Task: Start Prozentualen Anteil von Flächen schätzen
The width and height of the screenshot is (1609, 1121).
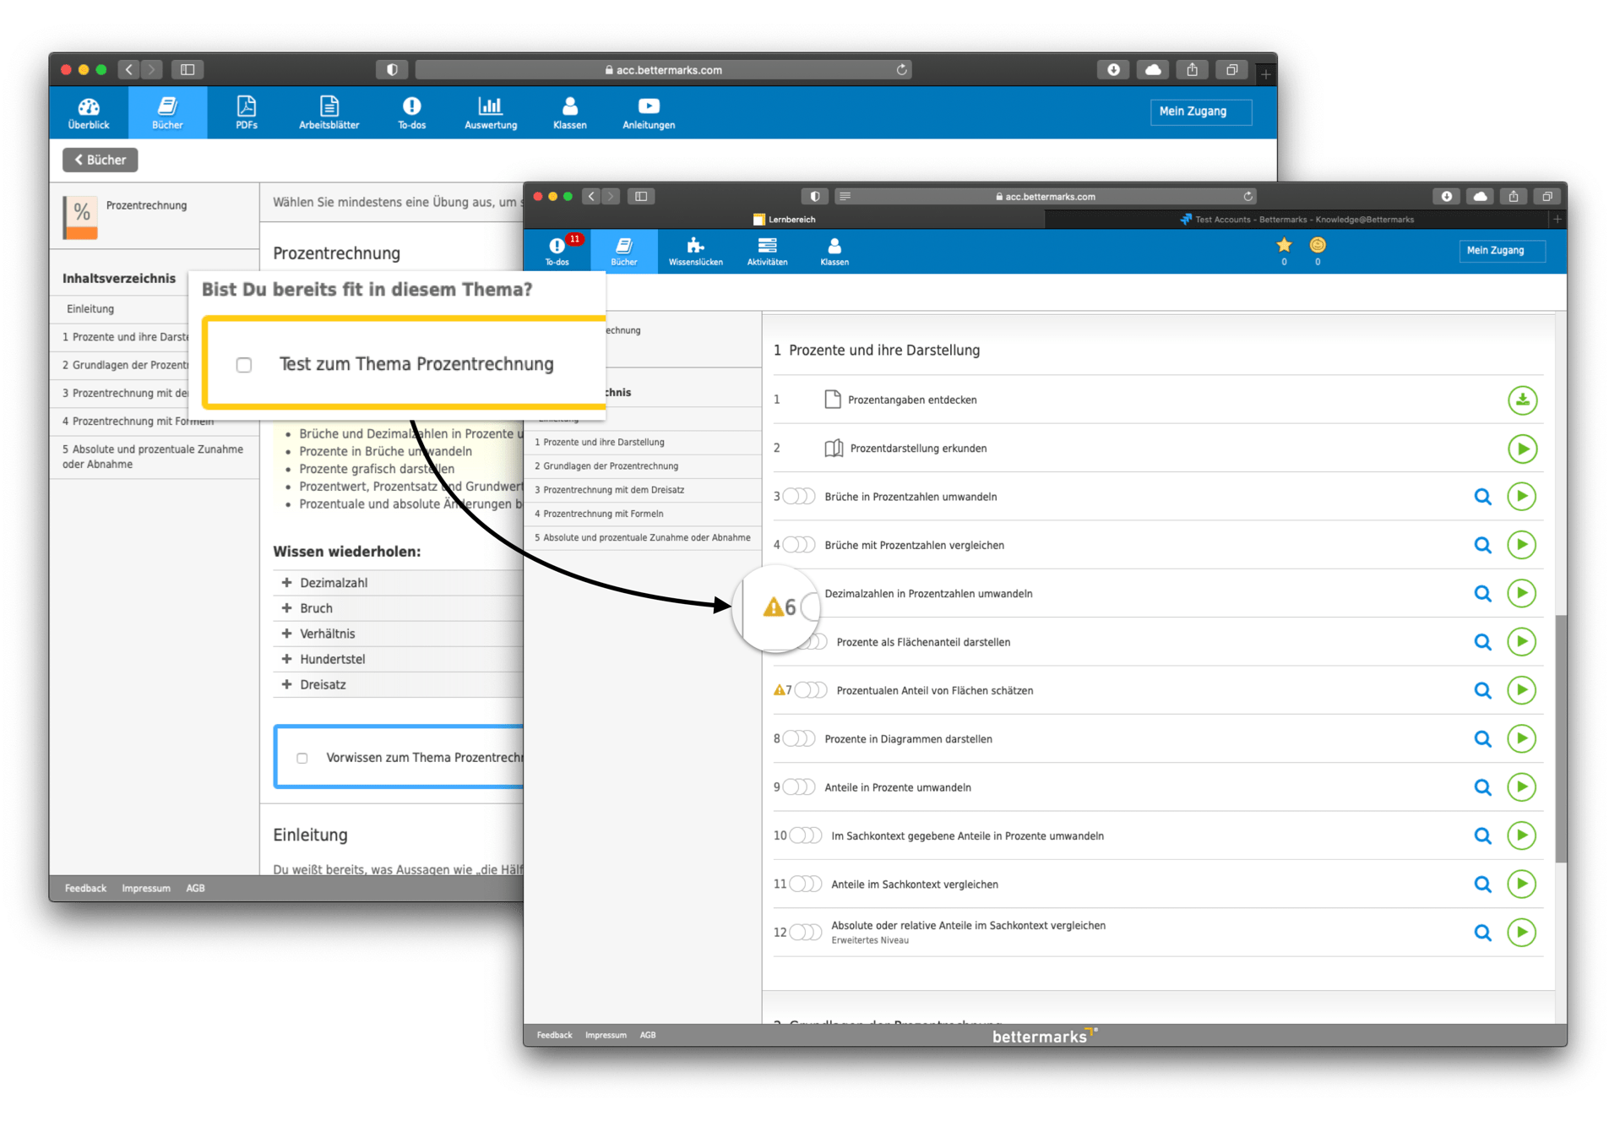Action: 1521,689
